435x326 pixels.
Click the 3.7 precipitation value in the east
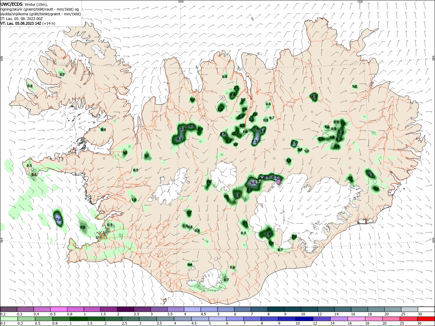point(371,175)
